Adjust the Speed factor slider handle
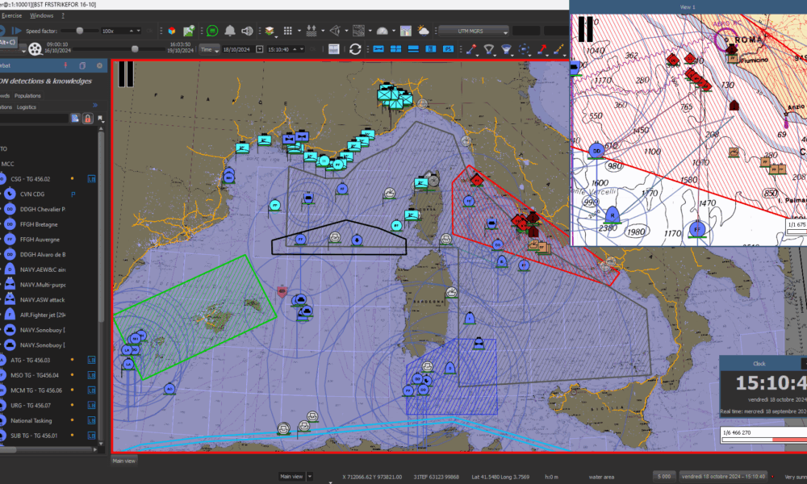Image resolution: width=807 pixels, height=484 pixels. coord(80,31)
